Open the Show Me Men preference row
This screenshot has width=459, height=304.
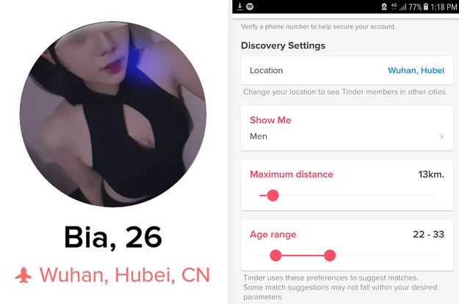[347, 128]
